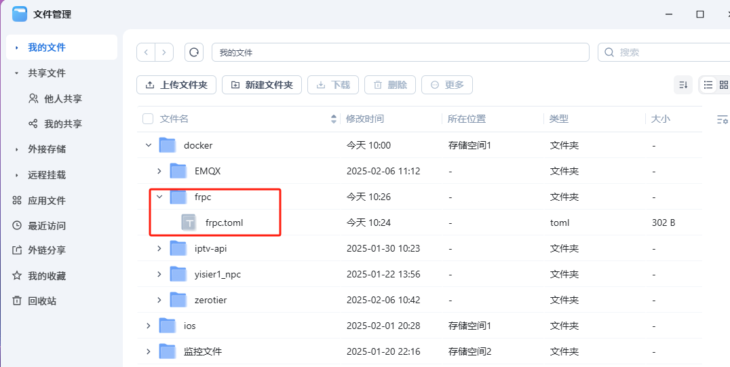Go back with the left arrow button

tap(146, 52)
